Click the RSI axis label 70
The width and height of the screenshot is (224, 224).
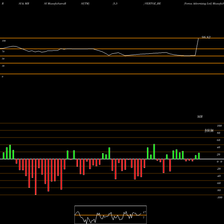click(3, 52)
